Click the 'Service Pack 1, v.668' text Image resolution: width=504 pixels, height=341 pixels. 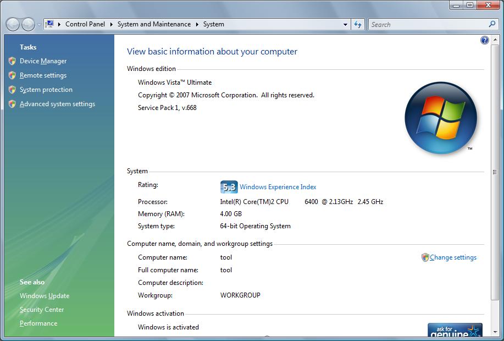click(x=167, y=108)
